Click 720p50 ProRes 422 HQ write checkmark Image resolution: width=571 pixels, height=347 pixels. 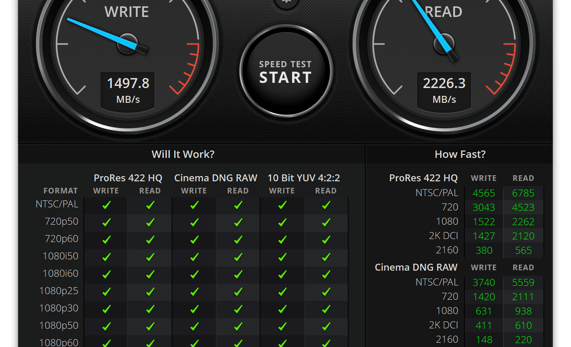coord(106,222)
